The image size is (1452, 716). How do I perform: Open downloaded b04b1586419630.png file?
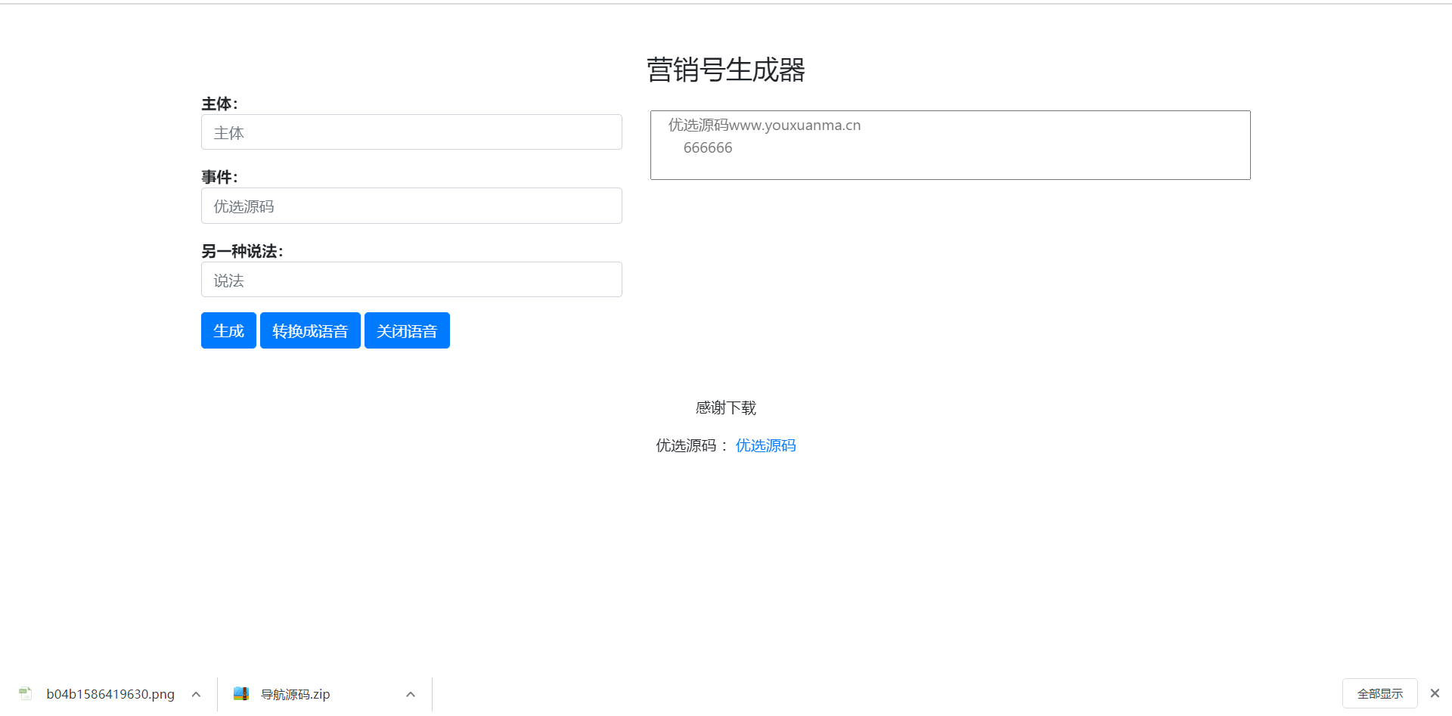click(110, 694)
